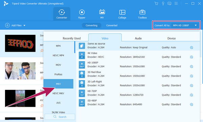The width and height of the screenshot is (203, 122).
Task: Expand the Add Files dropdown arrow
Action: (x=24, y=25)
